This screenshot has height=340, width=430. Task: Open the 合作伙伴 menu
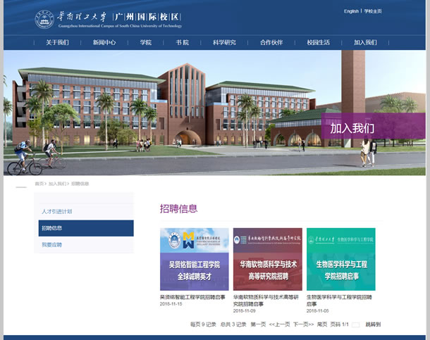point(271,42)
